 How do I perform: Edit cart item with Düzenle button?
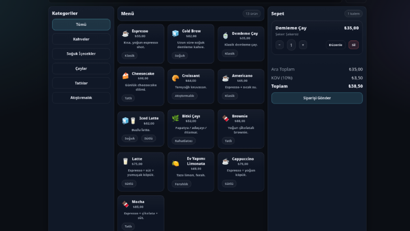[x=336, y=45]
